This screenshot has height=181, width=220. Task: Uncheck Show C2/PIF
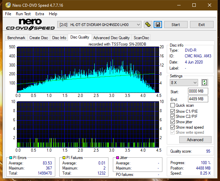tap(172, 117)
